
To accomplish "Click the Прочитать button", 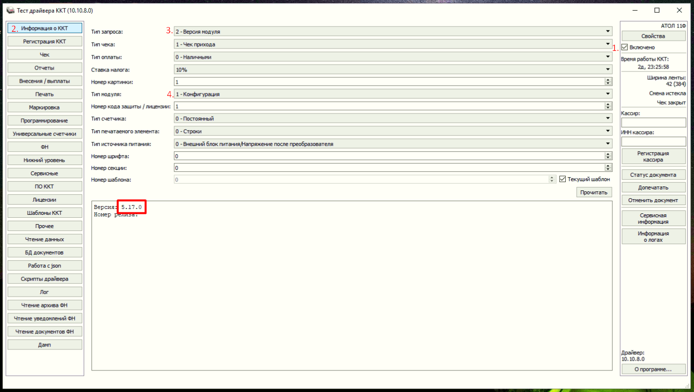I will [x=594, y=192].
